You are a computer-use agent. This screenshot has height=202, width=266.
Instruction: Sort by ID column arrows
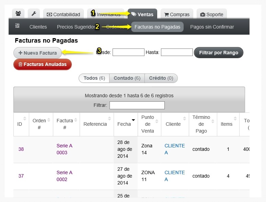(x=25, y=118)
